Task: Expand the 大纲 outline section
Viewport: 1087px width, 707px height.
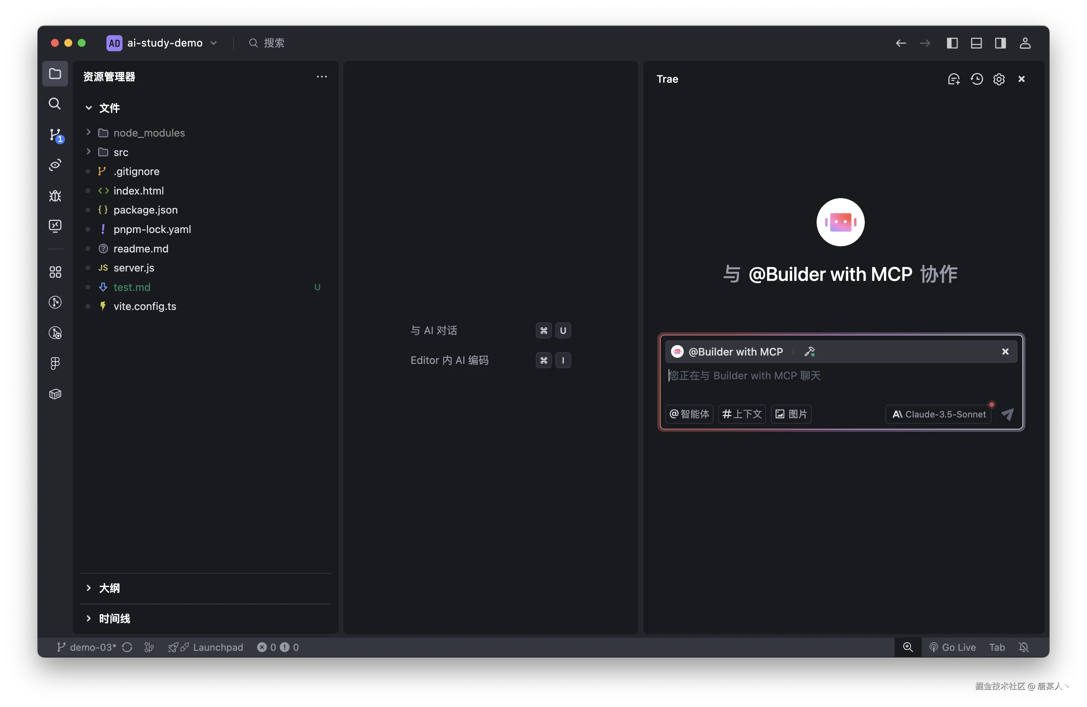Action: click(x=110, y=588)
